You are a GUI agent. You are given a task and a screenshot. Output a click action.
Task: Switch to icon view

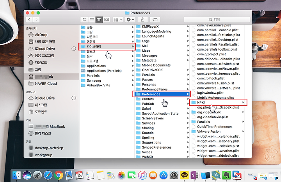click(84, 19)
